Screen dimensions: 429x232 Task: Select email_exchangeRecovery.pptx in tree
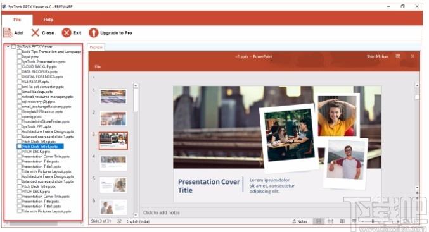coord(46,107)
